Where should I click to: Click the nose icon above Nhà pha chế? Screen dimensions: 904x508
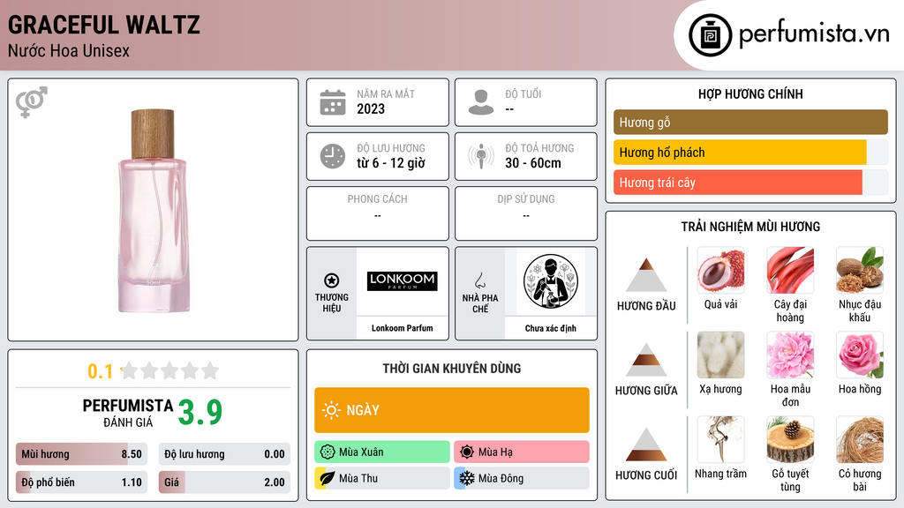tap(479, 280)
